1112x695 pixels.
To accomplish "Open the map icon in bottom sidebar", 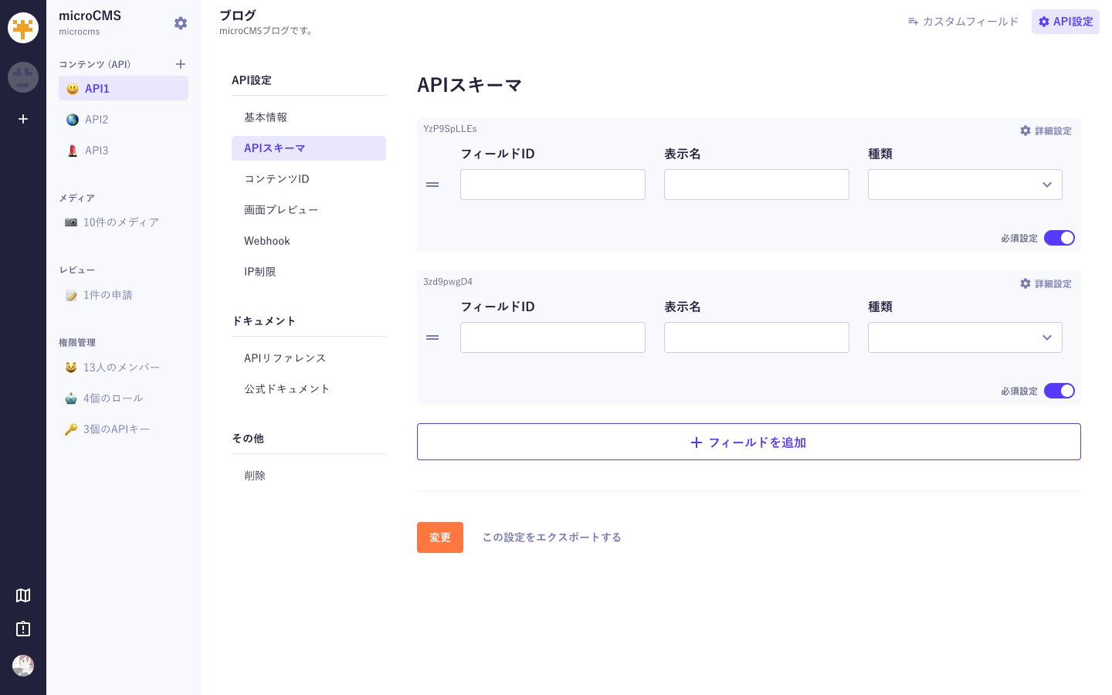I will [x=23, y=595].
